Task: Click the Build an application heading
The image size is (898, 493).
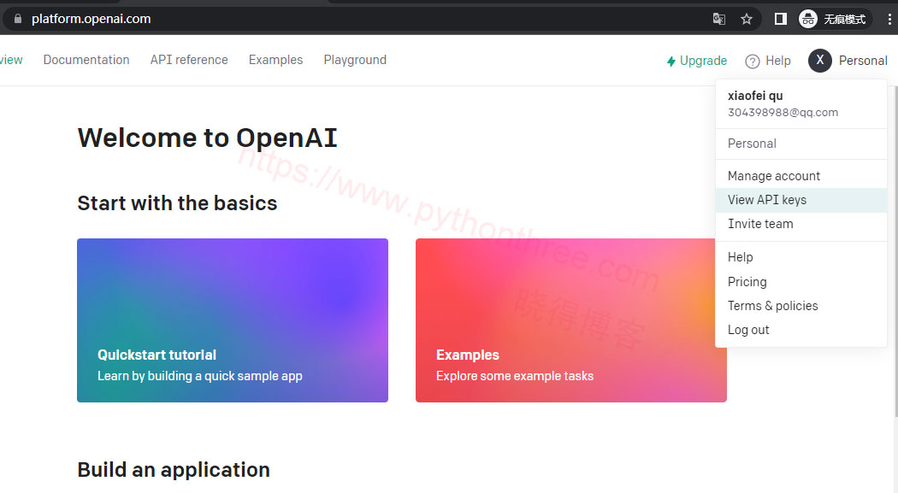Action: (174, 470)
